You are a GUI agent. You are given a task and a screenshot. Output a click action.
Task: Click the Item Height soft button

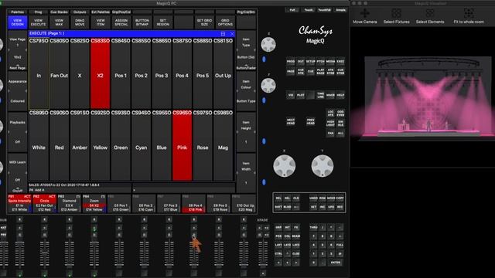tap(246, 132)
